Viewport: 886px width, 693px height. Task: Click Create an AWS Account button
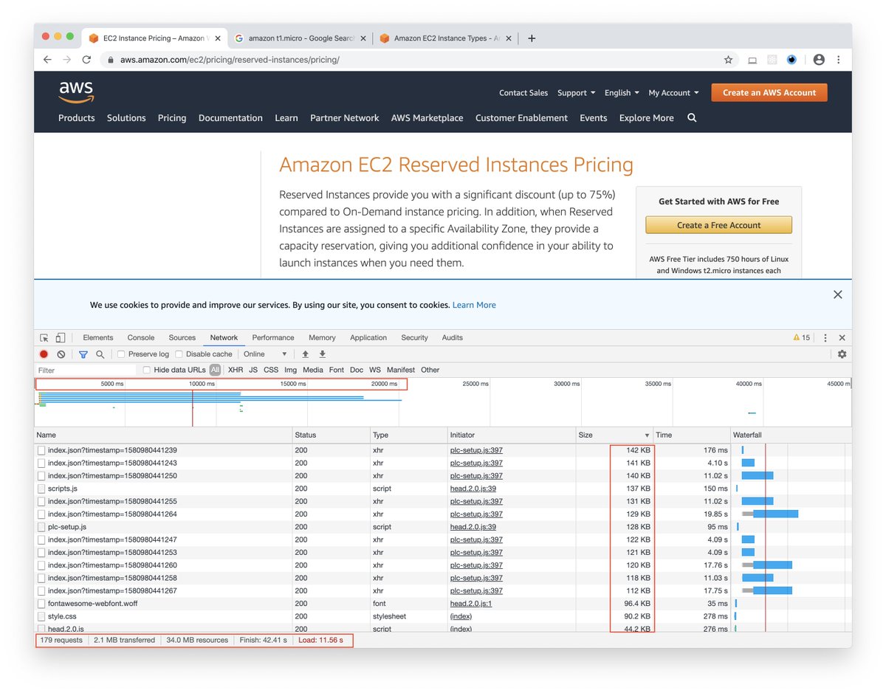click(x=769, y=93)
